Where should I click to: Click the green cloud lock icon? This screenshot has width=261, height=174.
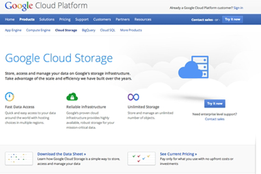72,97
